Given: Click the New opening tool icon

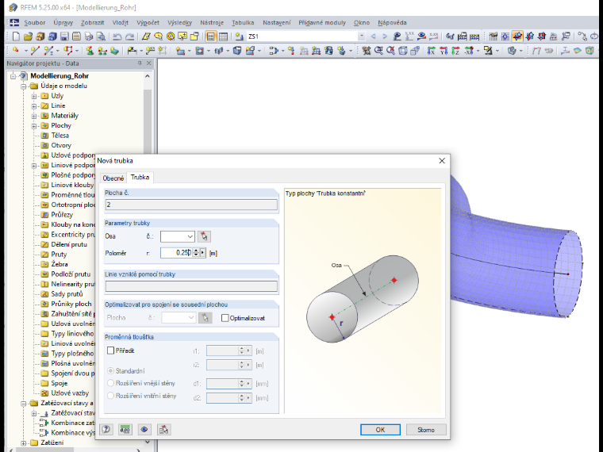Looking at the screenshot, I should tap(199, 50).
